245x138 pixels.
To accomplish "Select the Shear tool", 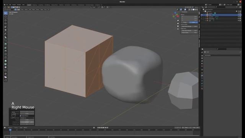I will 5,77.
